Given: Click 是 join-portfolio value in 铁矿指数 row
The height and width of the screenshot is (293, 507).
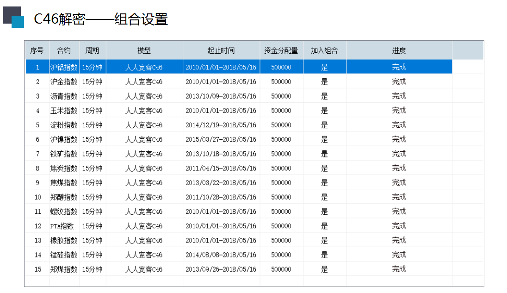Looking at the screenshot, I should pyautogui.click(x=325, y=154).
